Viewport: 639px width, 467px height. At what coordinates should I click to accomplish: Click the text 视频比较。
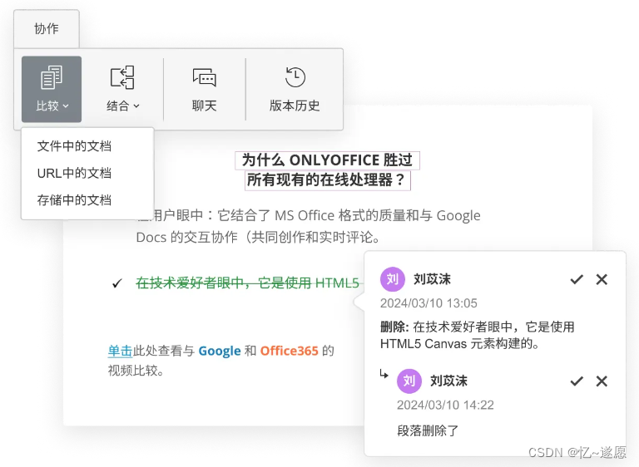136,371
